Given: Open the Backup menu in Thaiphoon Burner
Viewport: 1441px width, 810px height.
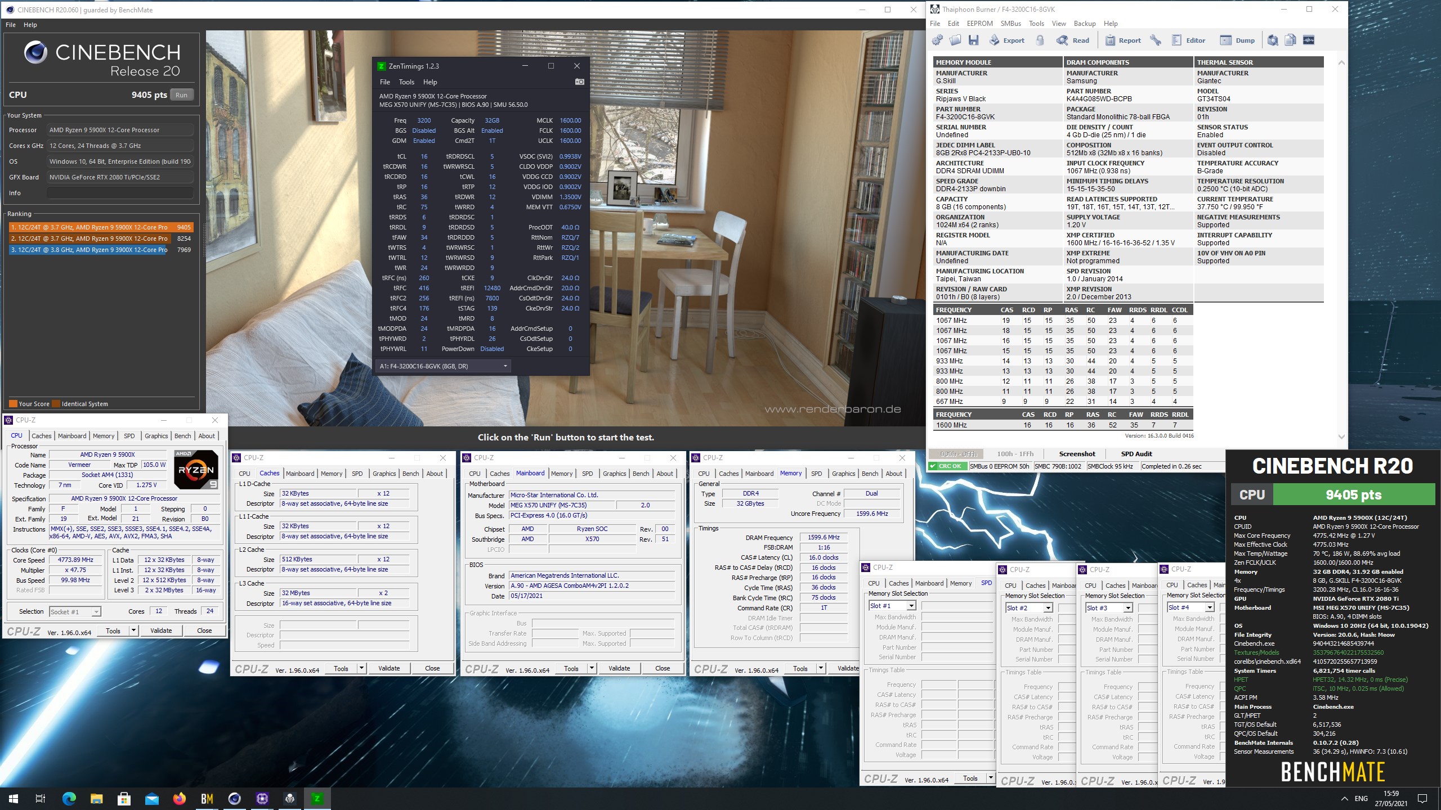Looking at the screenshot, I should [x=1085, y=24].
